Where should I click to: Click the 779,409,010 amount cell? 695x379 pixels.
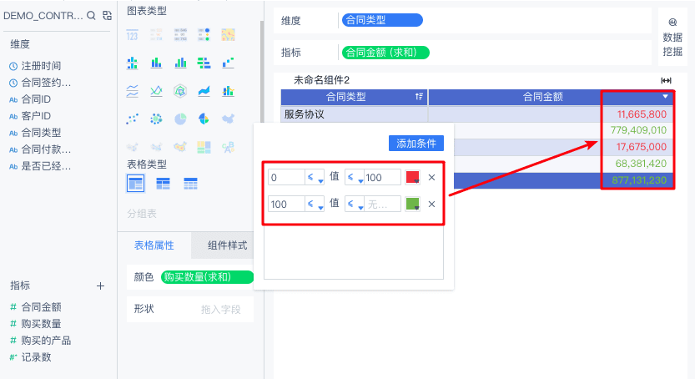638,130
